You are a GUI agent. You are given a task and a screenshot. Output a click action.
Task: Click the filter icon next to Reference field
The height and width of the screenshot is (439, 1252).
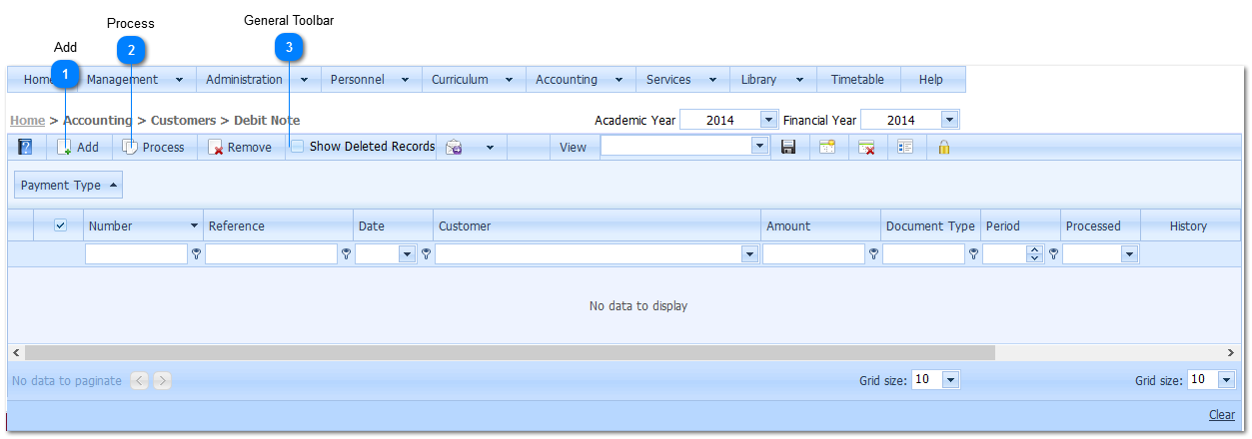click(x=346, y=254)
